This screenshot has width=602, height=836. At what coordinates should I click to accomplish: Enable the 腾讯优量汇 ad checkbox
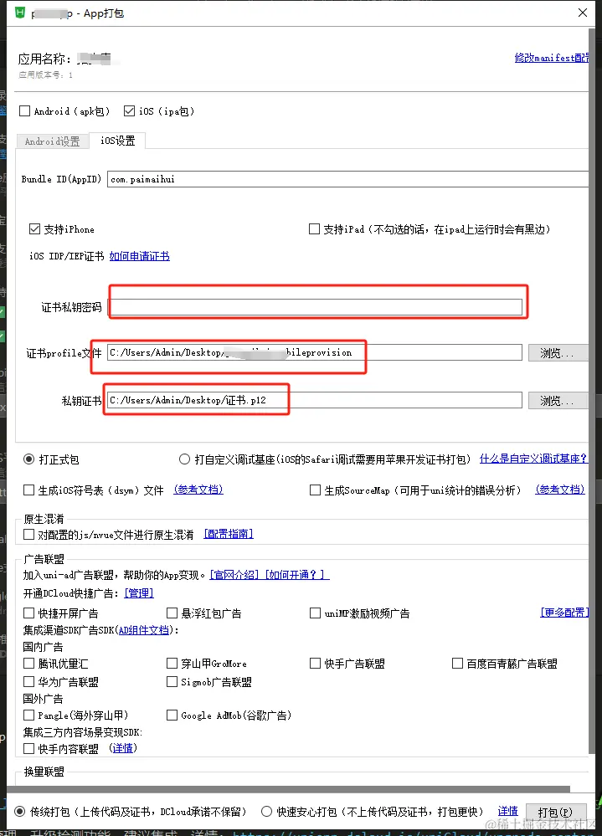[x=29, y=664]
